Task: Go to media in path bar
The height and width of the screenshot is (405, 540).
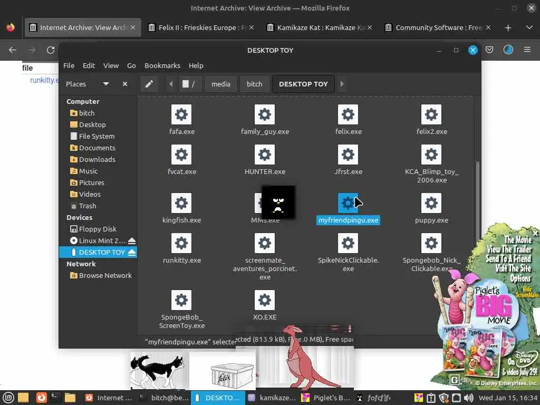Action: (x=221, y=84)
